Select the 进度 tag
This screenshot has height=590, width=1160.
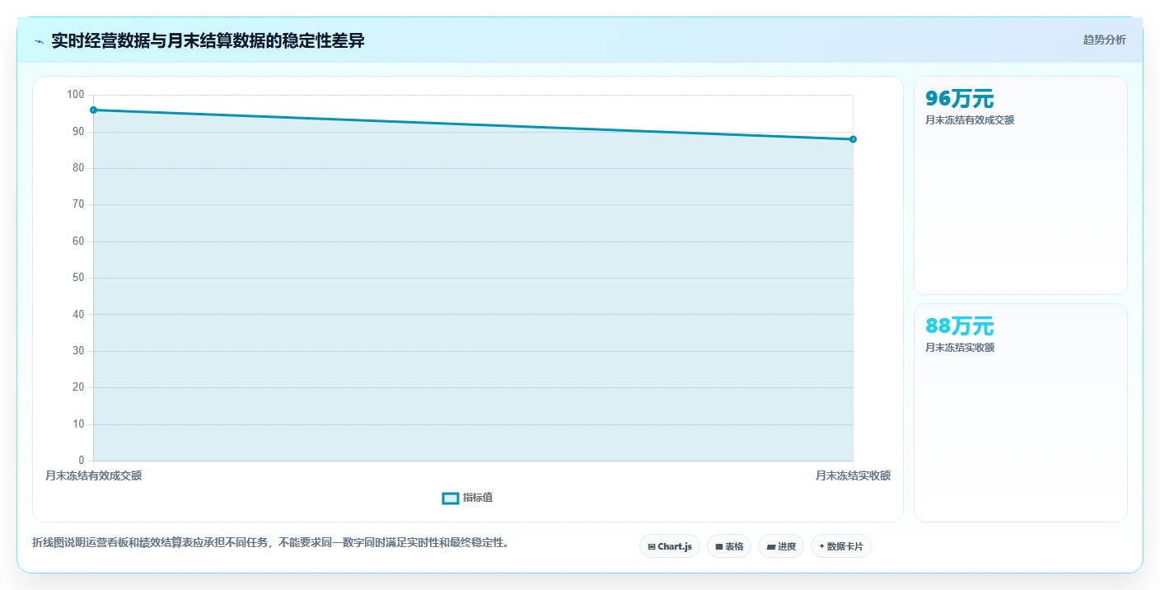pos(781,546)
